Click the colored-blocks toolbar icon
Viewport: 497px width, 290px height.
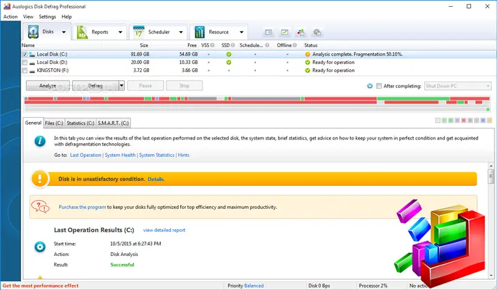[x=301, y=32]
